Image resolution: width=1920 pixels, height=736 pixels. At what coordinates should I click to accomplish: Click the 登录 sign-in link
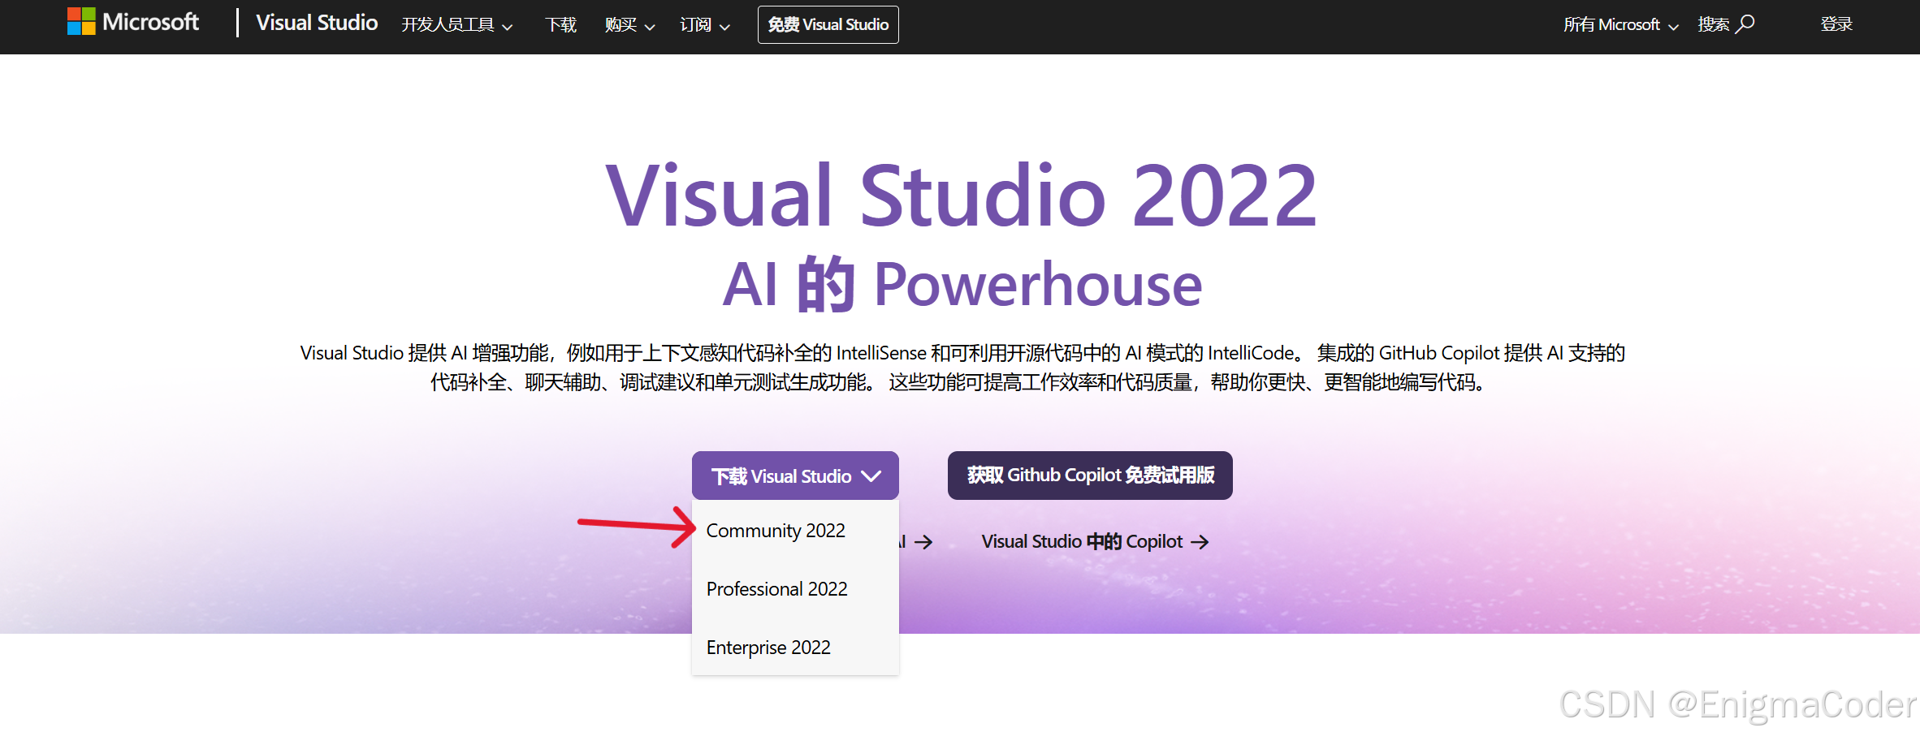click(x=1836, y=24)
